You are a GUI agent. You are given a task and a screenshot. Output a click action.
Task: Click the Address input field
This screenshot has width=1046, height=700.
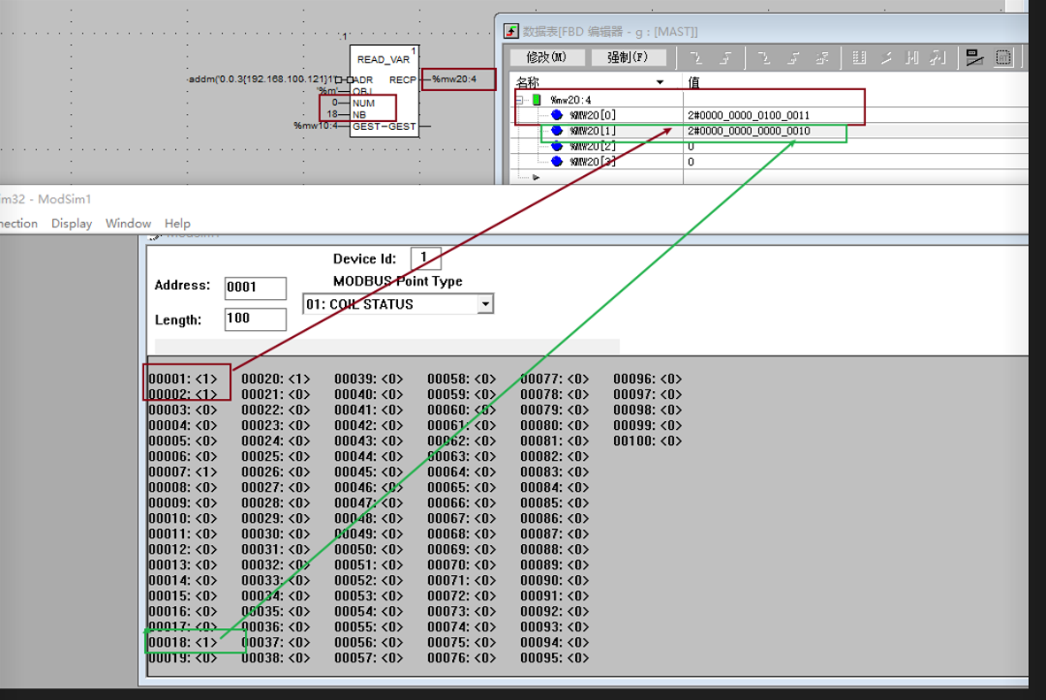click(255, 288)
